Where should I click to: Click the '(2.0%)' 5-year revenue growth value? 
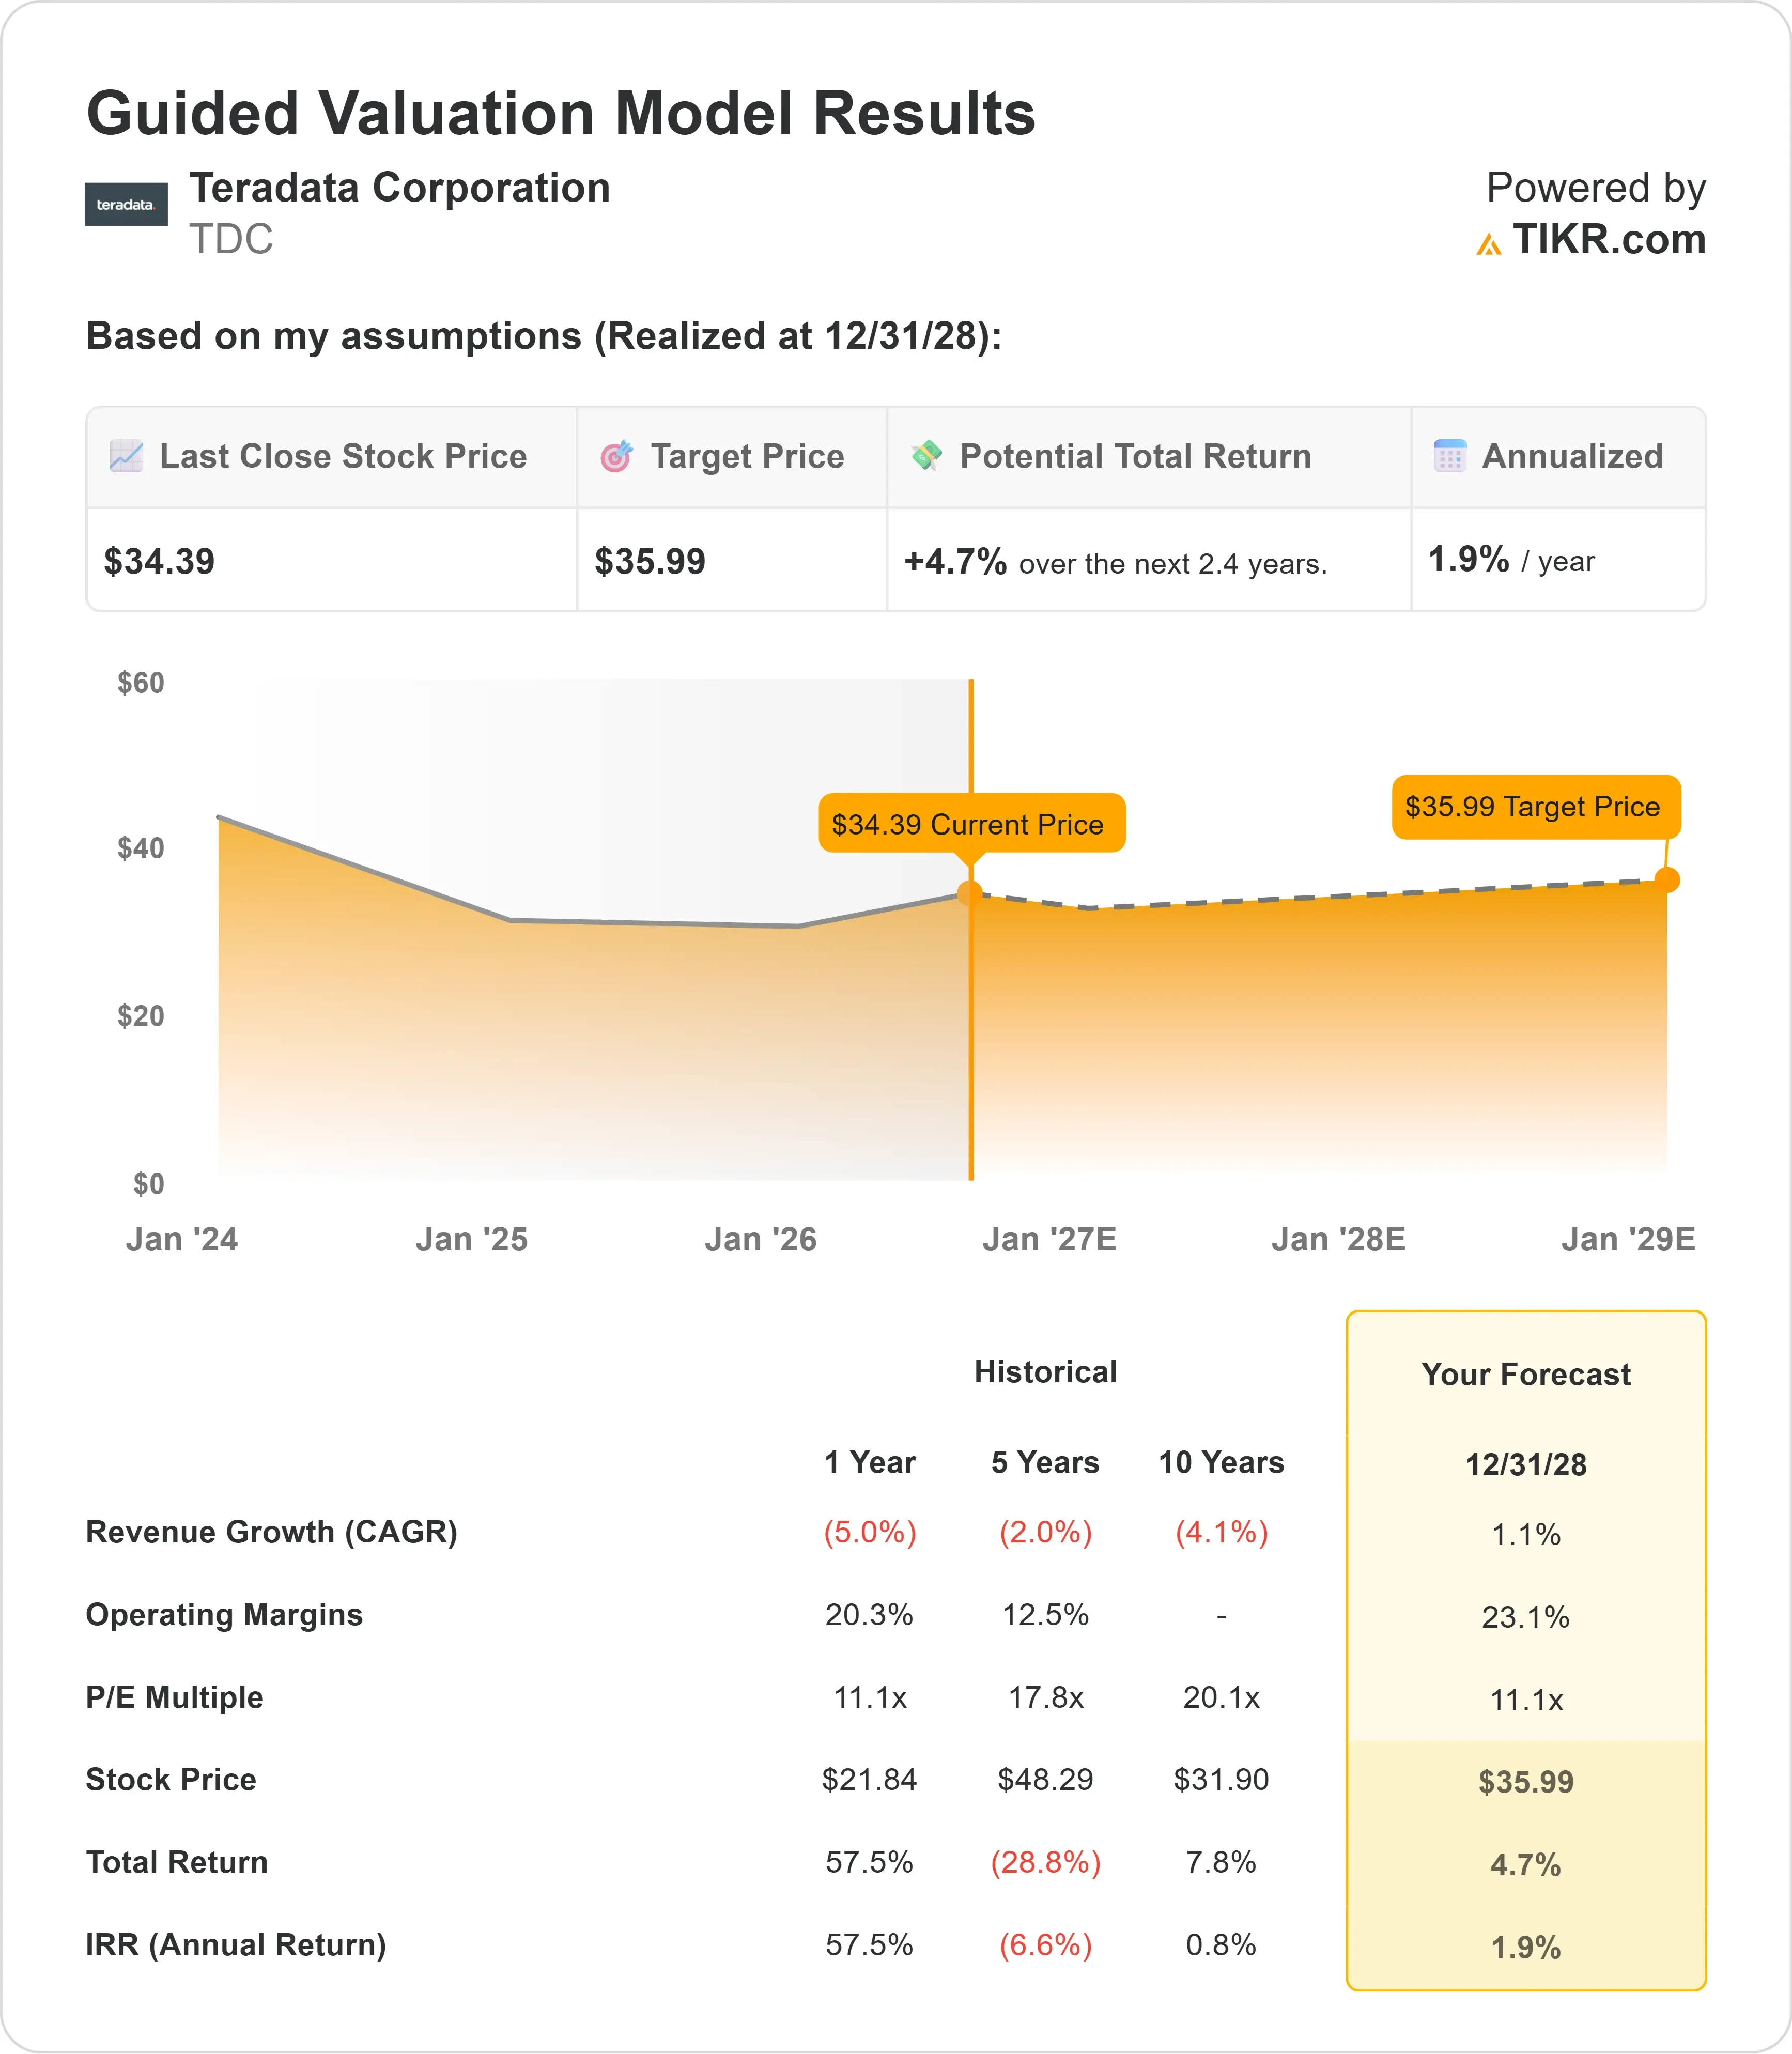pyautogui.click(x=1046, y=1532)
